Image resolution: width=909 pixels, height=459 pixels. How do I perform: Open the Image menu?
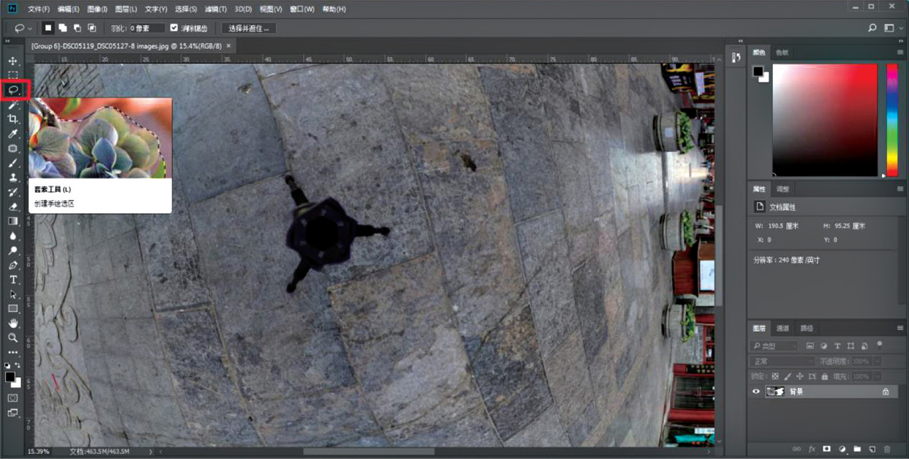pos(97,9)
